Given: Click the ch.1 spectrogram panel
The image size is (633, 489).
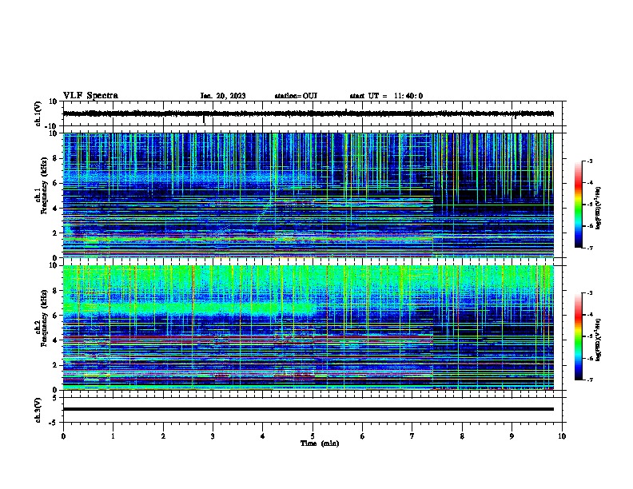Looking at the screenshot, I should pos(309,195).
